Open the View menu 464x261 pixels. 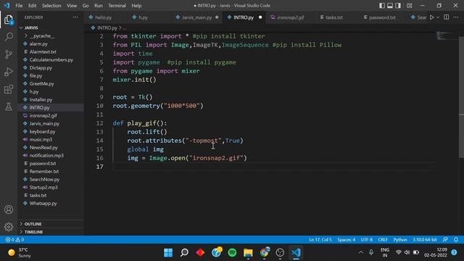[72, 6]
